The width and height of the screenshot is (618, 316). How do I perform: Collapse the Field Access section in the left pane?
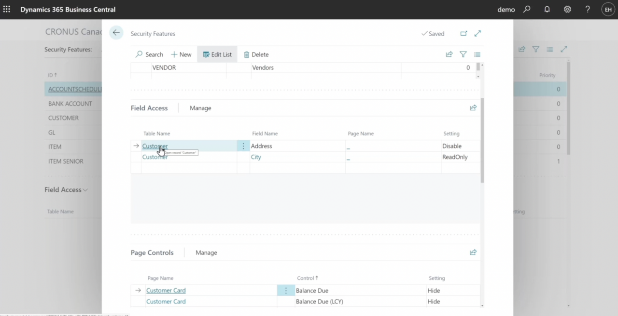(85, 190)
